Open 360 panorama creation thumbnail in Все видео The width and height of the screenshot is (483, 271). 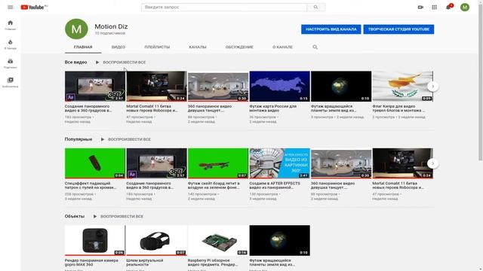(95, 87)
